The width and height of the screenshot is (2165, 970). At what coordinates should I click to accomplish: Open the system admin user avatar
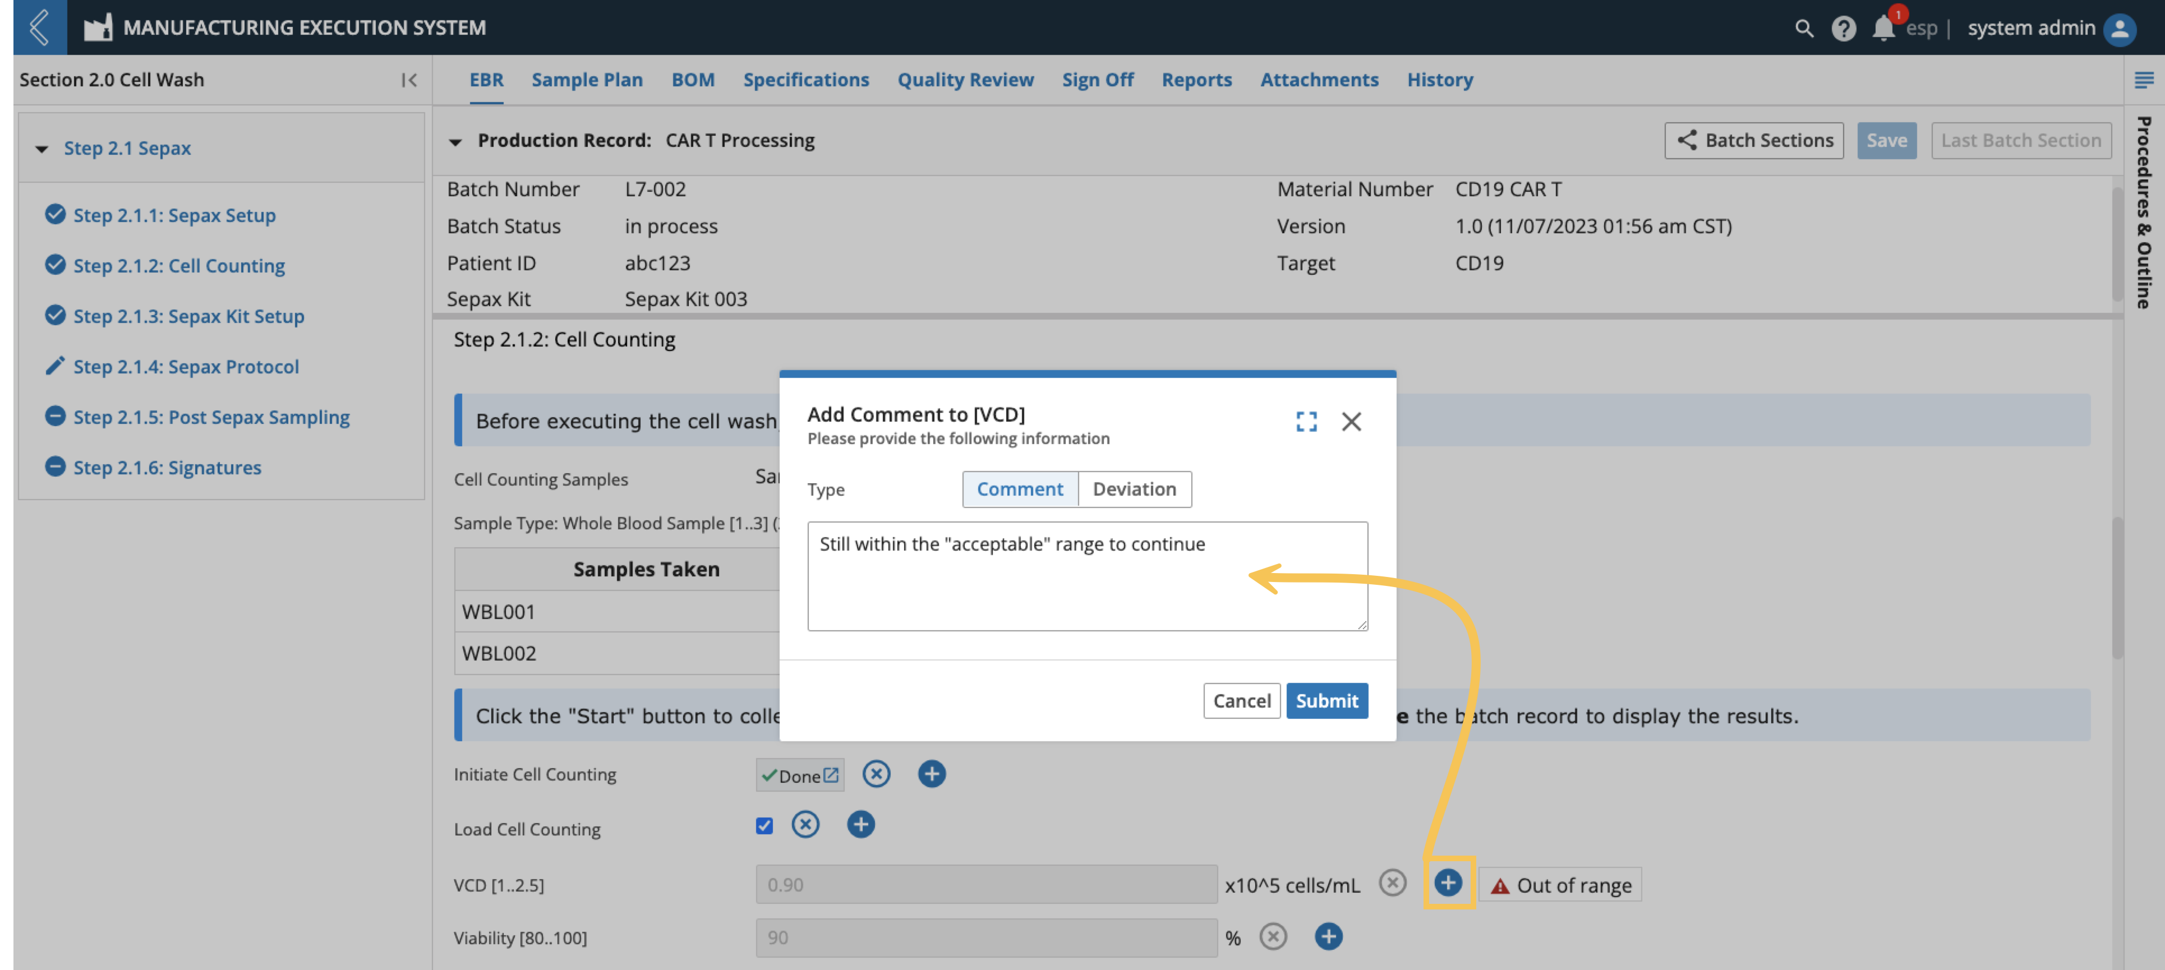(x=2120, y=29)
